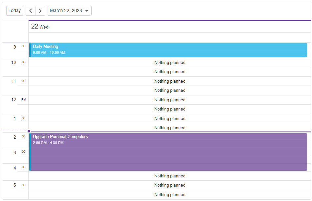Click the previous day chevron arrow
Viewport: 312px width, 201px height.
pos(31,10)
